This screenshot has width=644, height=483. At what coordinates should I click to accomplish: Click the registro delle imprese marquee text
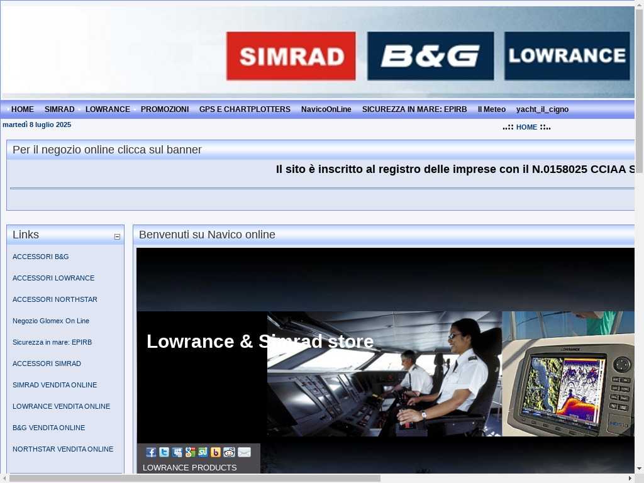tap(456, 169)
